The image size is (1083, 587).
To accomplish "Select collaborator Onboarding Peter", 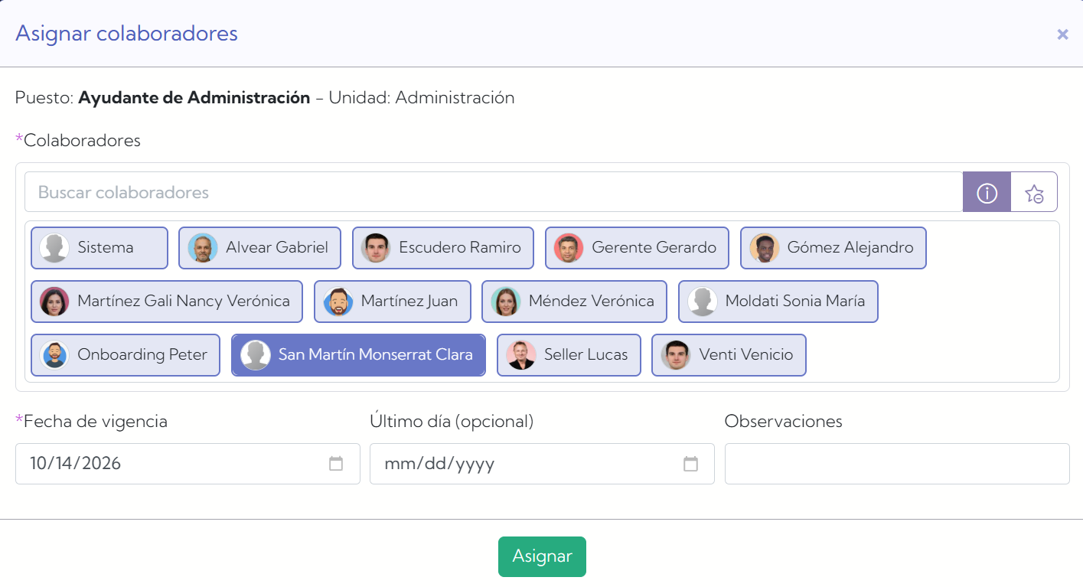I will pos(126,355).
